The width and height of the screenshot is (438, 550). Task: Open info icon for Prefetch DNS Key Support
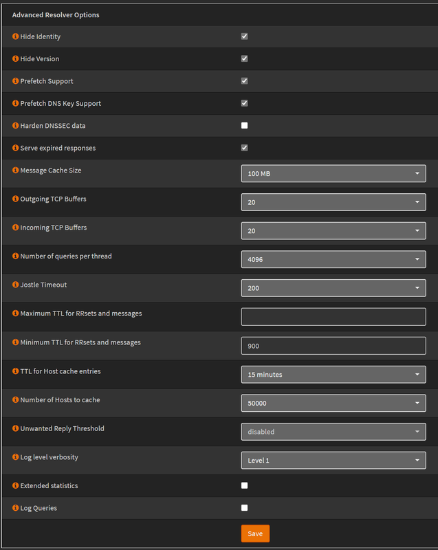point(15,103)
